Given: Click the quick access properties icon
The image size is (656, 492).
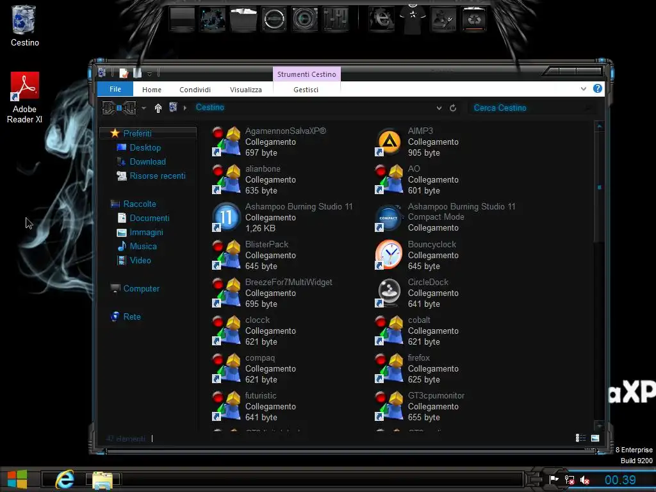Looking at the screenshot, I should coord(124,73).
